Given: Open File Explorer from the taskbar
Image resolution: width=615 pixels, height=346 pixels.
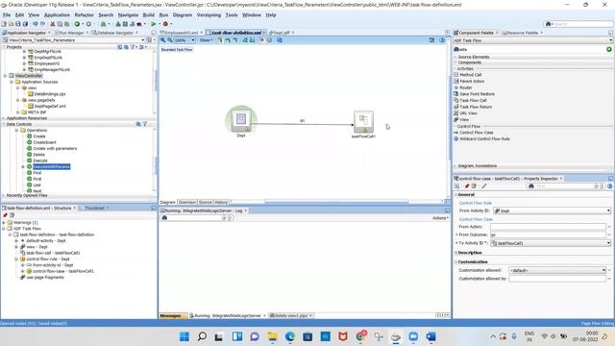Looking at the screenshot, I should 272,336.
